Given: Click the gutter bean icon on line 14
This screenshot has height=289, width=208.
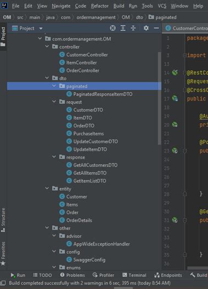Looking at the screenshot, I should point(175,73).
